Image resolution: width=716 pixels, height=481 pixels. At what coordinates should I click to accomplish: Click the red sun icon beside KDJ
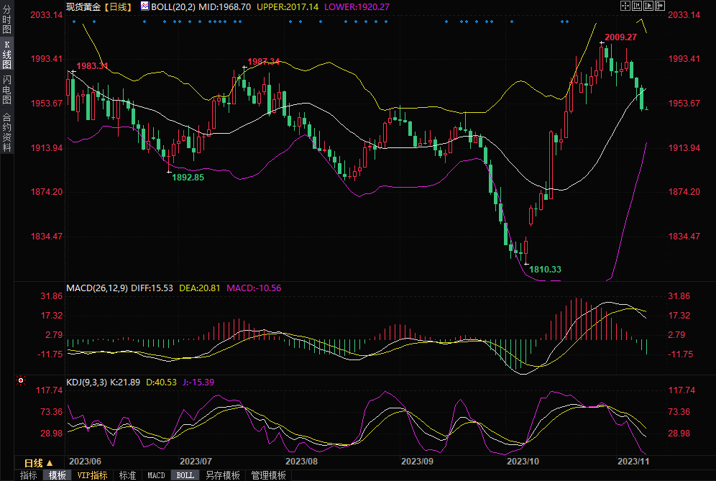tap(21, 380)
